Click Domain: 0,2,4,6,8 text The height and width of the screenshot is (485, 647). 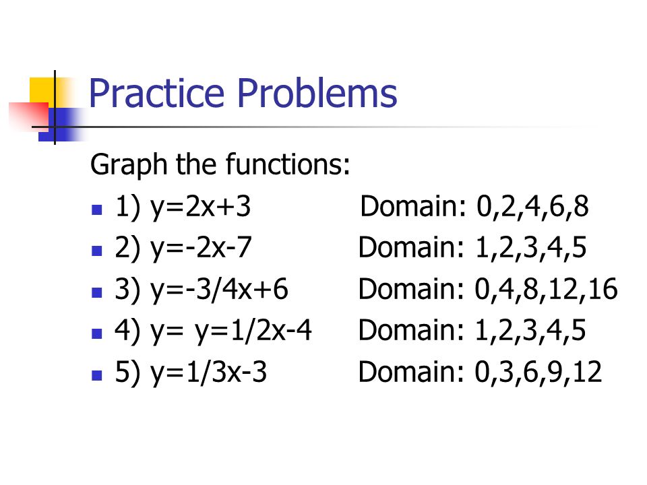click(x=474, y=206)
